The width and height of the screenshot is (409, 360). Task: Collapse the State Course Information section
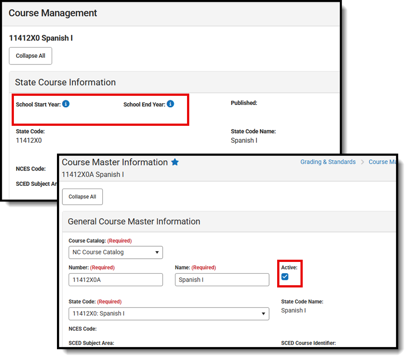click(x=65, y=82)
